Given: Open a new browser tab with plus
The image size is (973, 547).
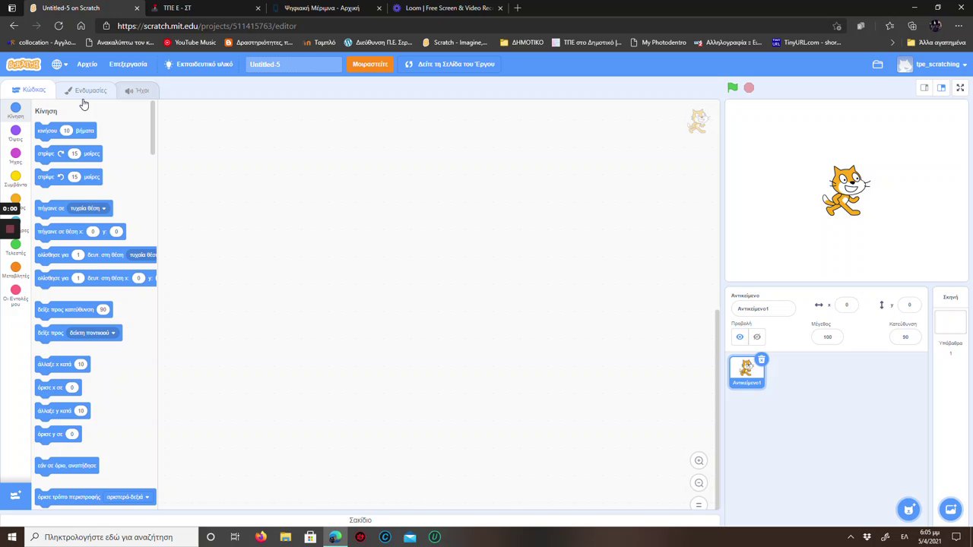Looking at the screenshot, I should 518,8.
